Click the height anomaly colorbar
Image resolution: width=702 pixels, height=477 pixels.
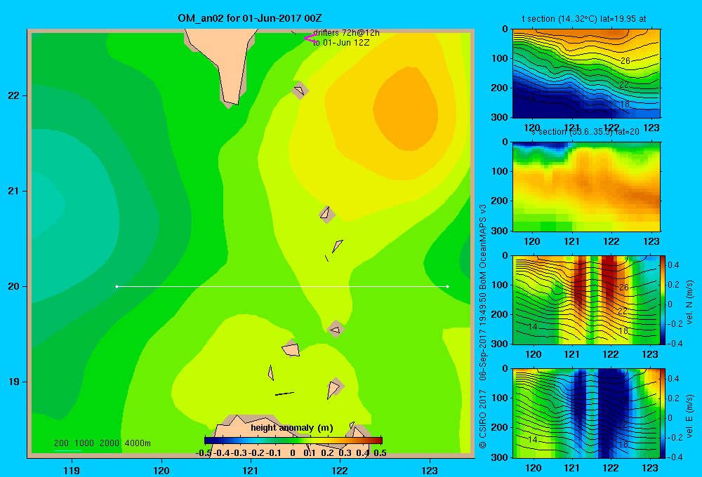[x=293, y=441]
